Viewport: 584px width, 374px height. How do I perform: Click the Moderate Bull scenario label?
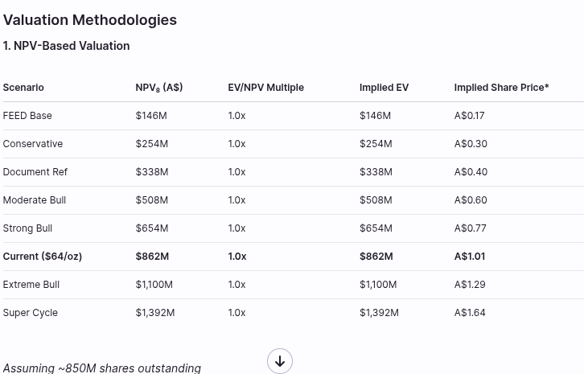35,200
